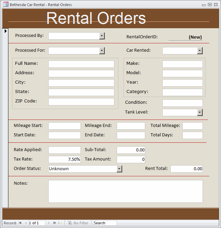The height and width of the screenshot is (228, 221).
Task: Click the Total Days box
Action: 193,135
